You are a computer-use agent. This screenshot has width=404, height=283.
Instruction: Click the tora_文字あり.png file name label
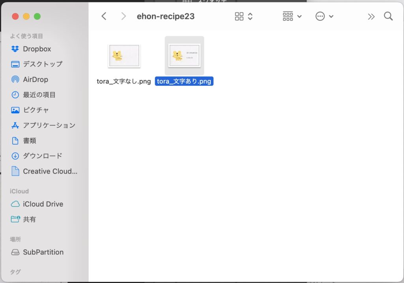pyautogui.click(x=184, y=81)
